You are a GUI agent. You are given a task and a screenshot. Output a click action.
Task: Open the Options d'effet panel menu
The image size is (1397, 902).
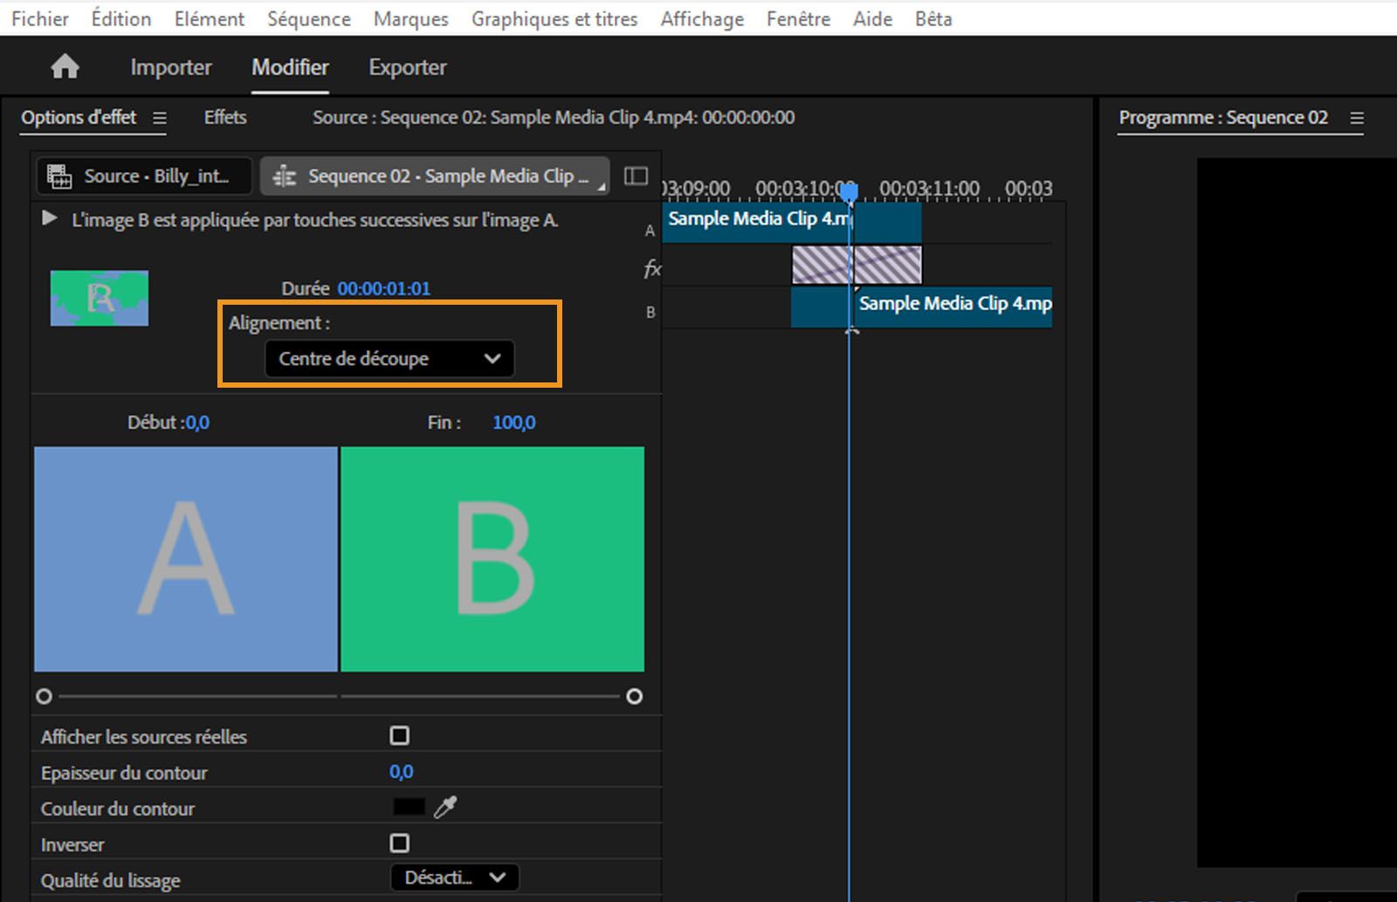tap(160, 118)
